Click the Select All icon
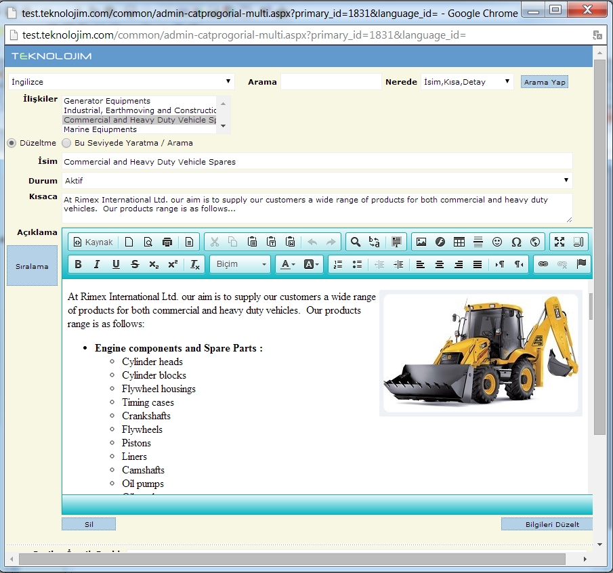Viewport: 613px width, 573px height. point(396,242)
